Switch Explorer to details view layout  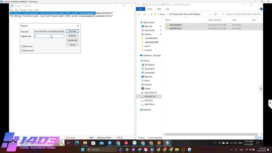[x=257, y=138]
